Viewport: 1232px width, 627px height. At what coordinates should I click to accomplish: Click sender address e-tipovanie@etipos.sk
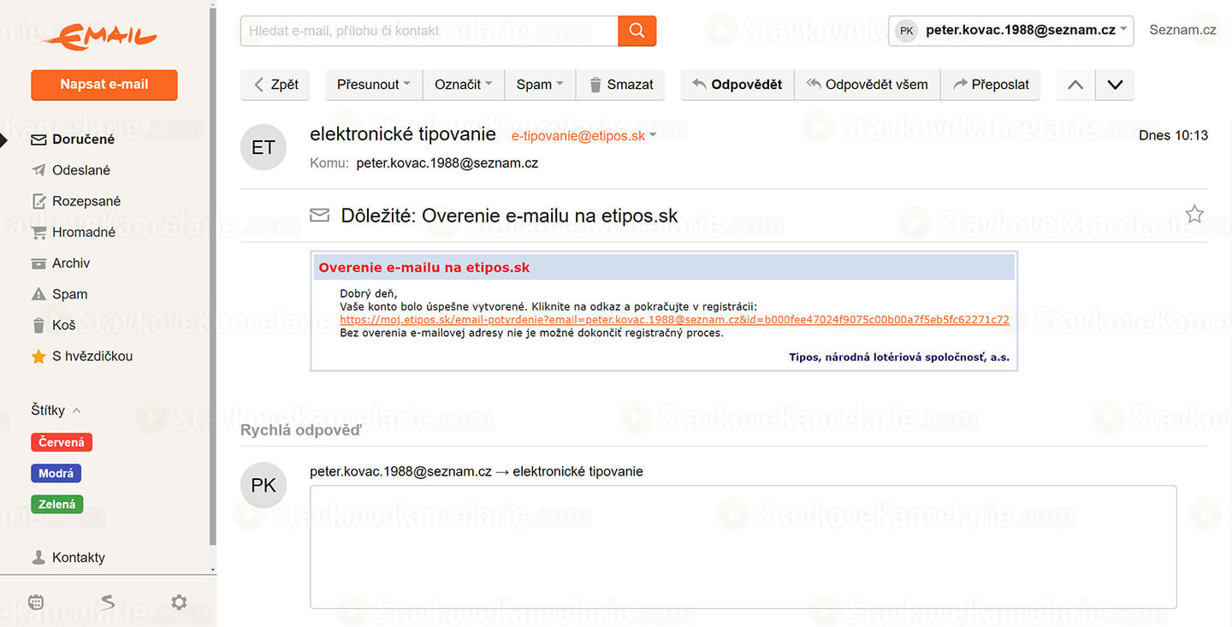(x=578, y=136)
